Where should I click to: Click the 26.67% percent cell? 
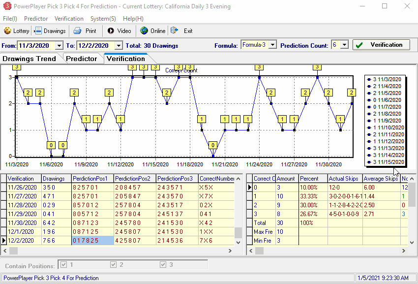[x=313, y=214]
